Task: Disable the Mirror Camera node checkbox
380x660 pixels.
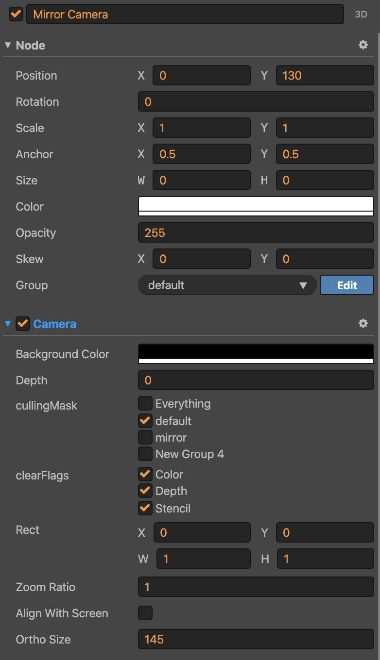Action: click(16, 14)
